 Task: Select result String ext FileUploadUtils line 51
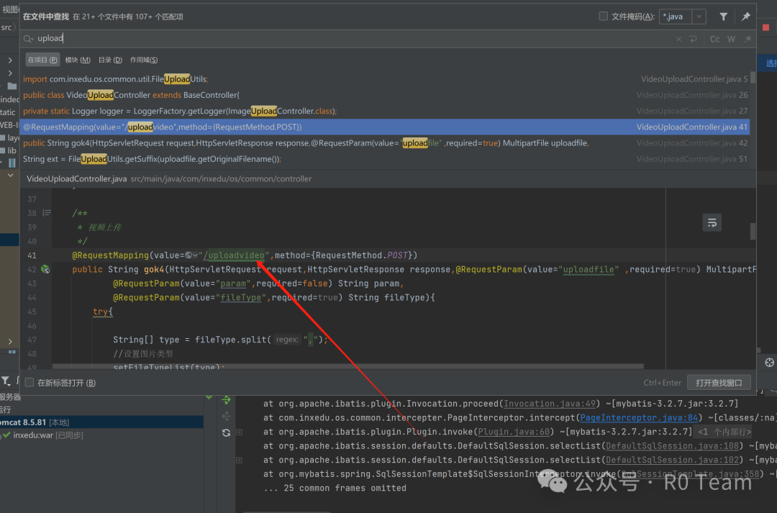pyautogui.click(x=385, y=159)
